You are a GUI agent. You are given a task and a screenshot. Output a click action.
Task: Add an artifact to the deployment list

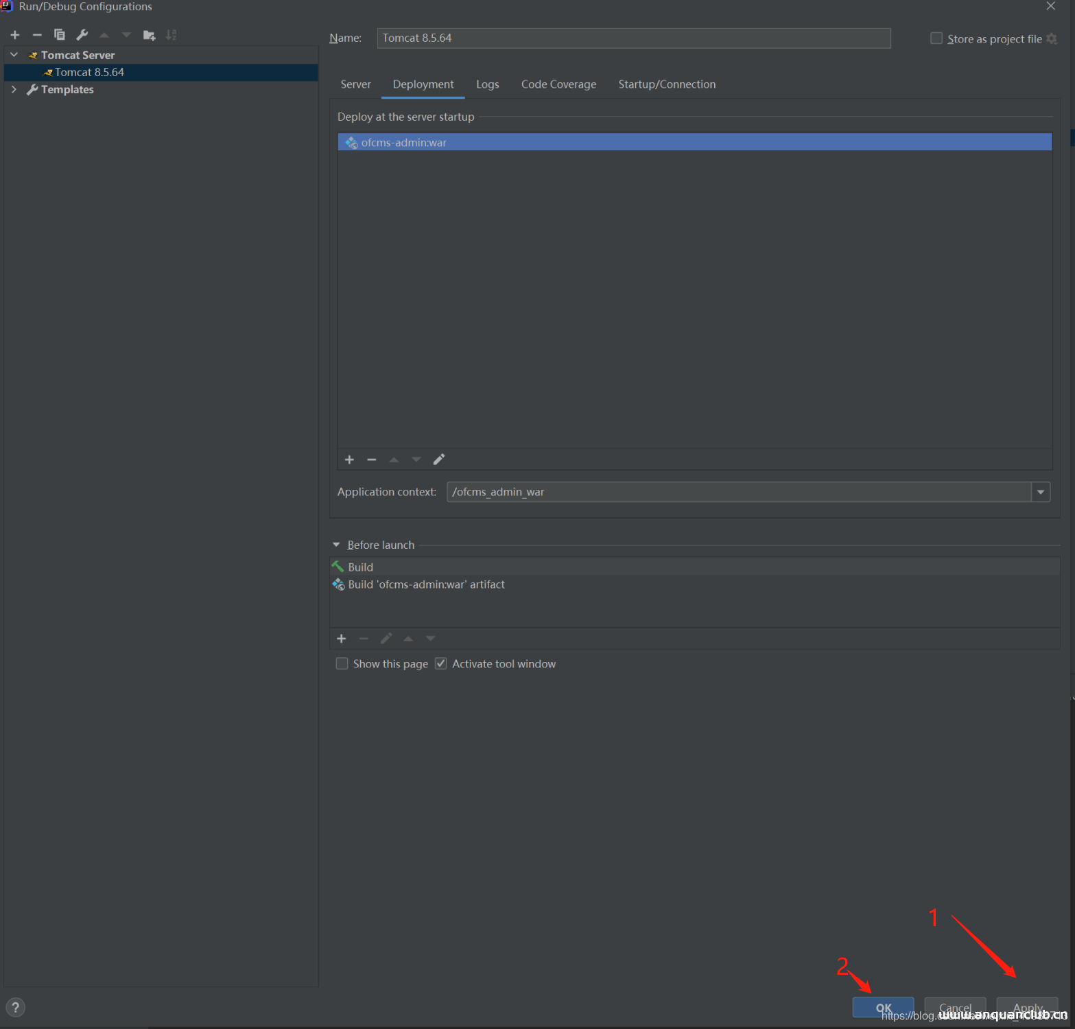point(349,460)
